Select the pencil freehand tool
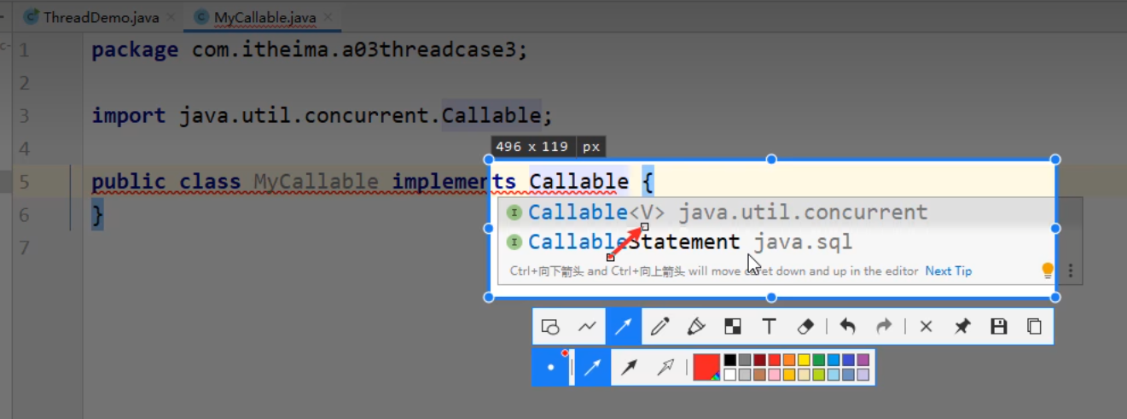The image size is (1127, 419). (659, 327)
